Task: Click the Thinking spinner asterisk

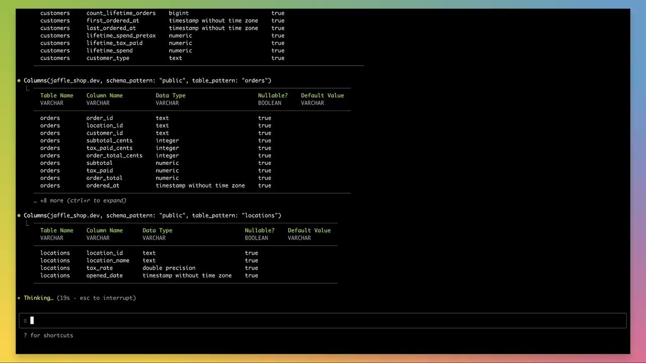Action: click(19, 298)
